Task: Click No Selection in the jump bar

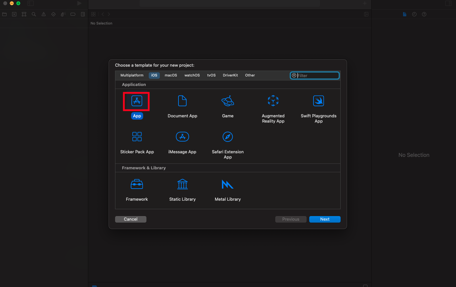Action: pyautogui.click(x=101, y=23)
